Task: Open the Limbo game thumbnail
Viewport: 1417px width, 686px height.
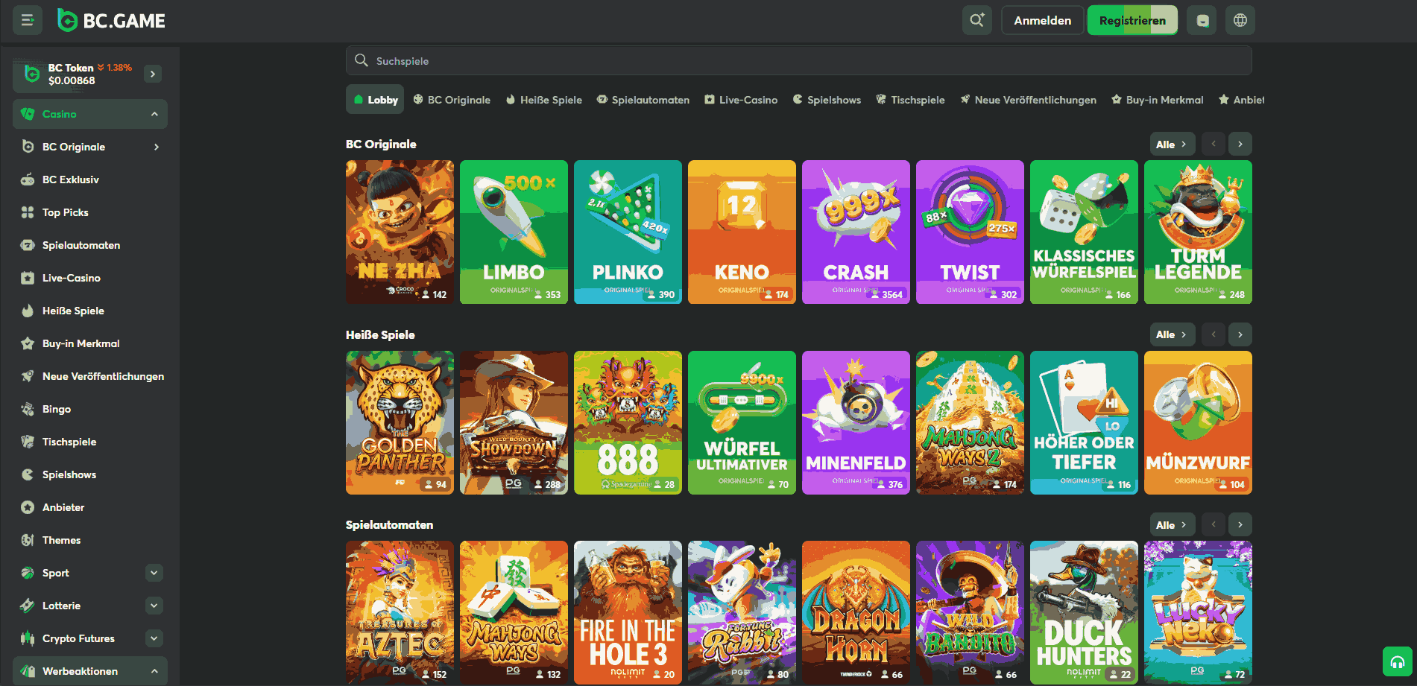Action: pyautogui.click(x=514, y=232)
